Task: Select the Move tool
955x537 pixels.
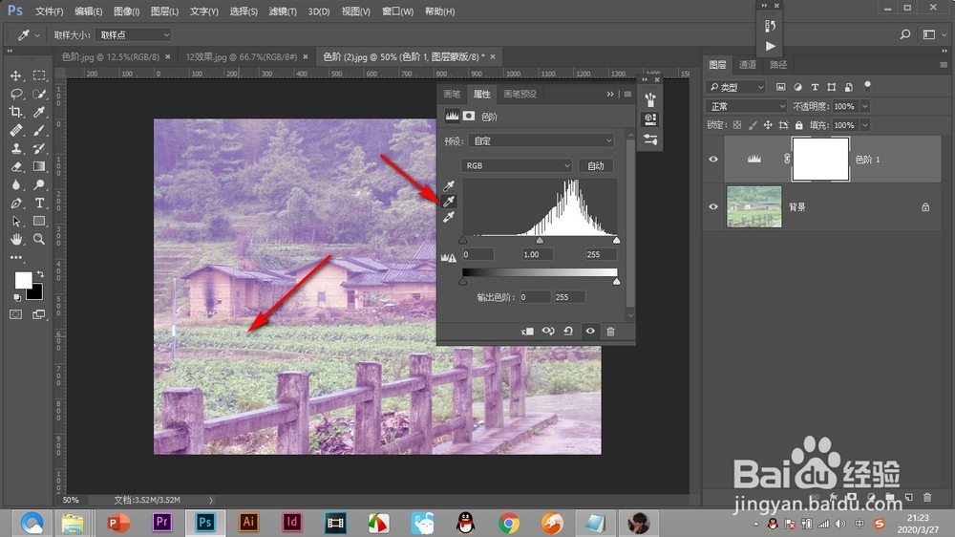Action: 16,75
